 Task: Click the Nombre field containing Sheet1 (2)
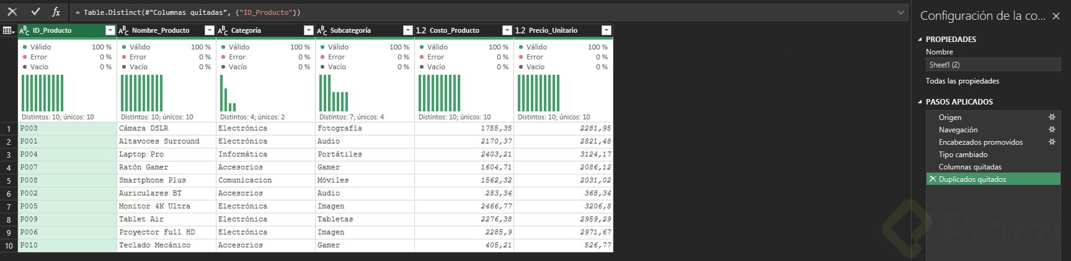tap(993, 65)
